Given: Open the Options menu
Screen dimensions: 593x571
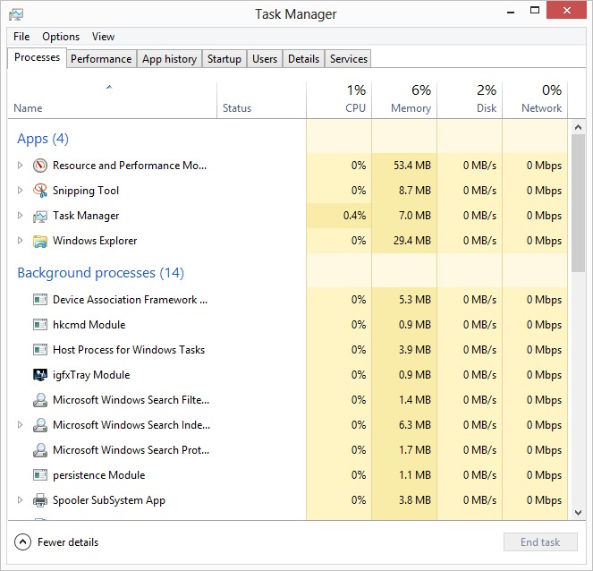Looking at the screenshot, I should pos(61,37).
